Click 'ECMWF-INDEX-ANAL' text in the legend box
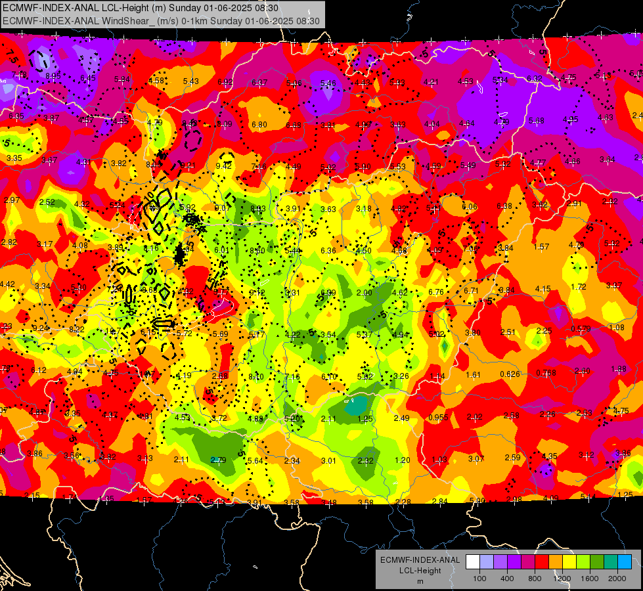The width and height of the screenshot is (643, 591). pos(420,560)
